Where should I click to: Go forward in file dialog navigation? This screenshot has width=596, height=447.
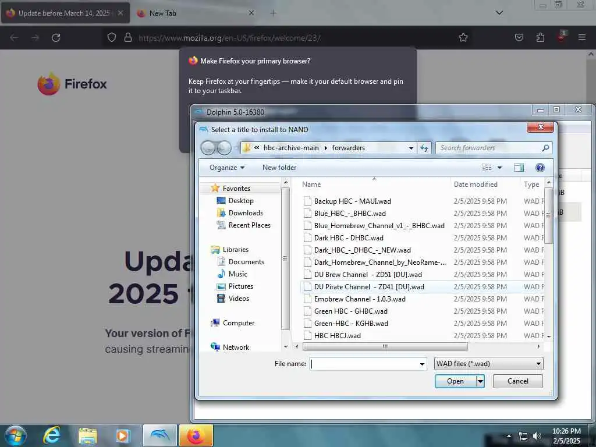[224, 148]
